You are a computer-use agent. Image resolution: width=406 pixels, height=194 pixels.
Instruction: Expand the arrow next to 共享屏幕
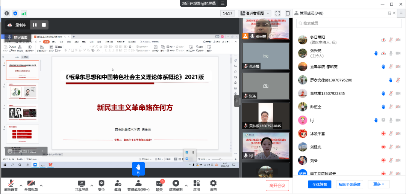[x=92, y=185]
